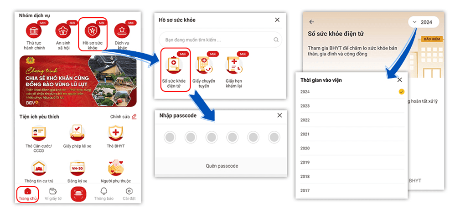The image size is (455, 214).
Task: Open Người phụ thuộc dependents
Action: [x=115, y=172]
